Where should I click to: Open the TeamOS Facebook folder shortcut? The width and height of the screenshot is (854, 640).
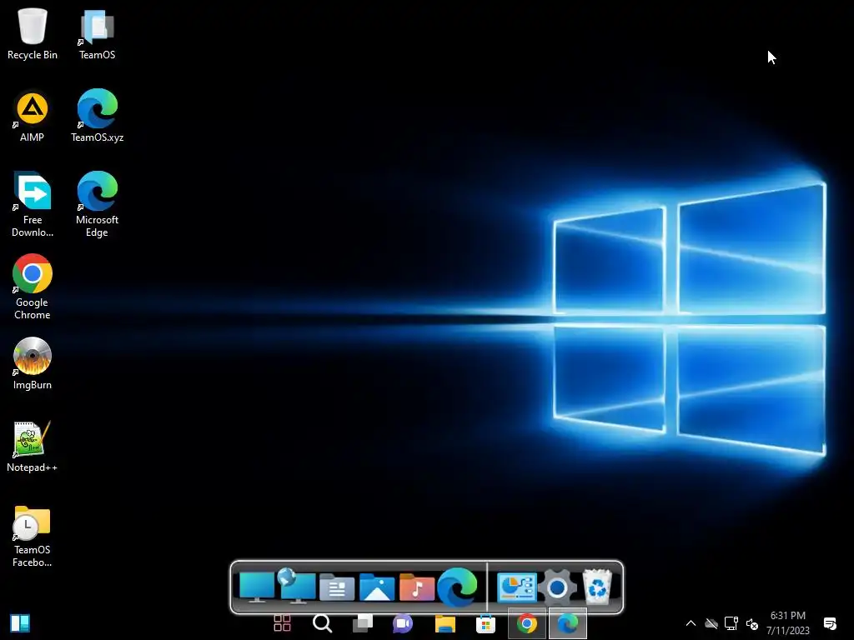[33, 537]
